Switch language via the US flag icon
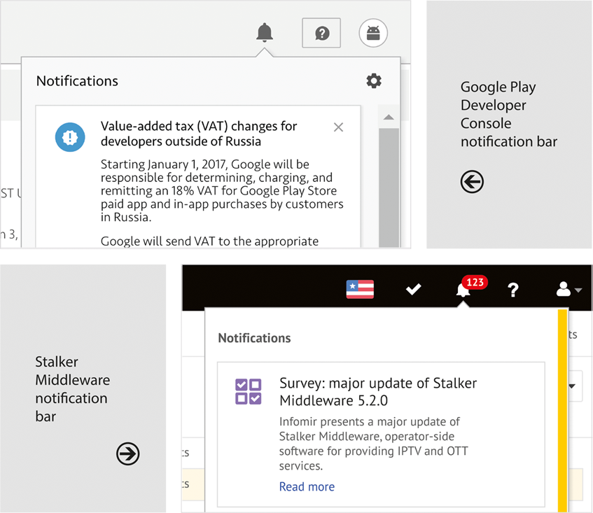Image resolution: width=593 pixels, height=513 pixels. (360, 289)
